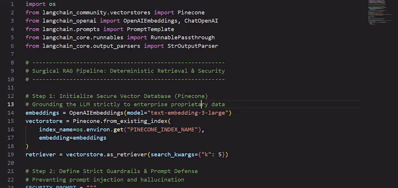This screenshot has width=398, height=188.
Task: Click the minimap code preview
Action: 379,12
